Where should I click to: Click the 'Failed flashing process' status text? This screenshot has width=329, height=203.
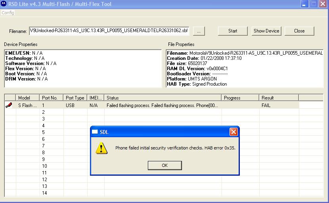click(x=162, y=105)
